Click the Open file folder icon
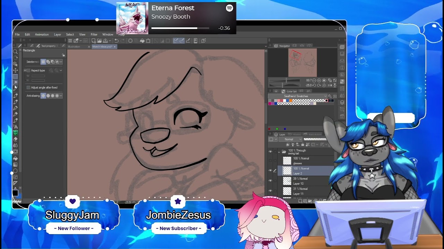This screenshot has width=444, height=249. coord(99,41)
